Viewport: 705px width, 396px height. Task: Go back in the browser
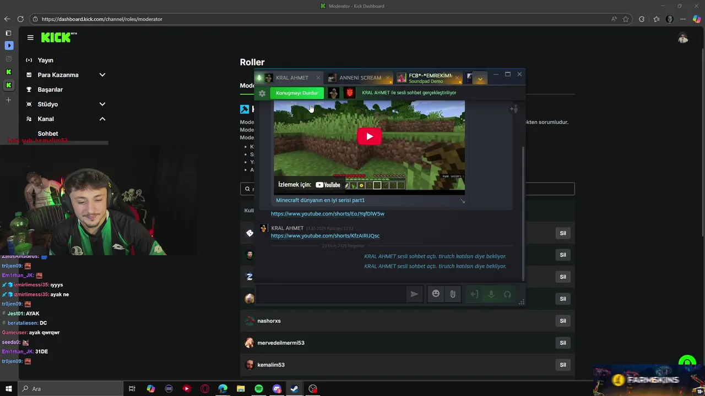7,19
